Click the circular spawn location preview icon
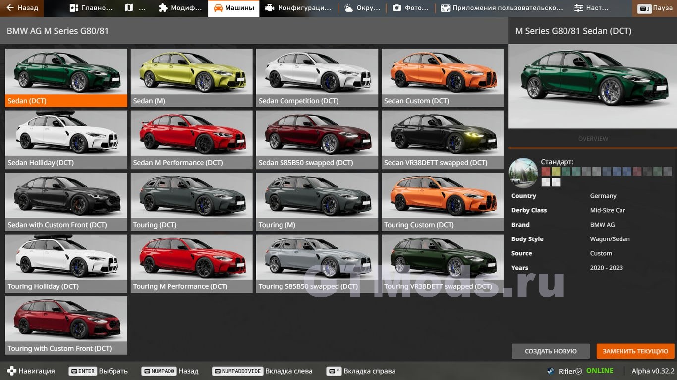 (523, 173)
